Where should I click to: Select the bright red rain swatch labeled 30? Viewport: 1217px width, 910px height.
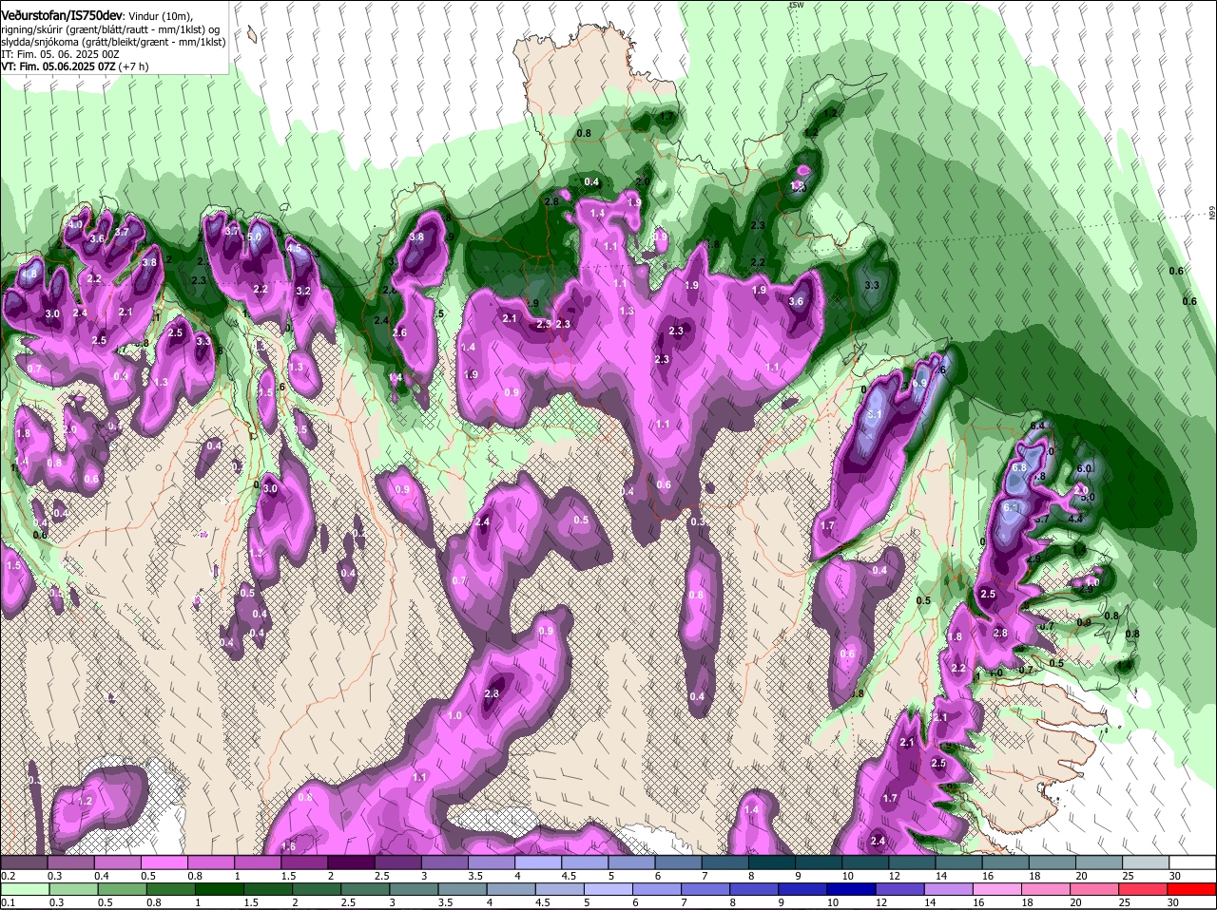tap(1192, 889)
